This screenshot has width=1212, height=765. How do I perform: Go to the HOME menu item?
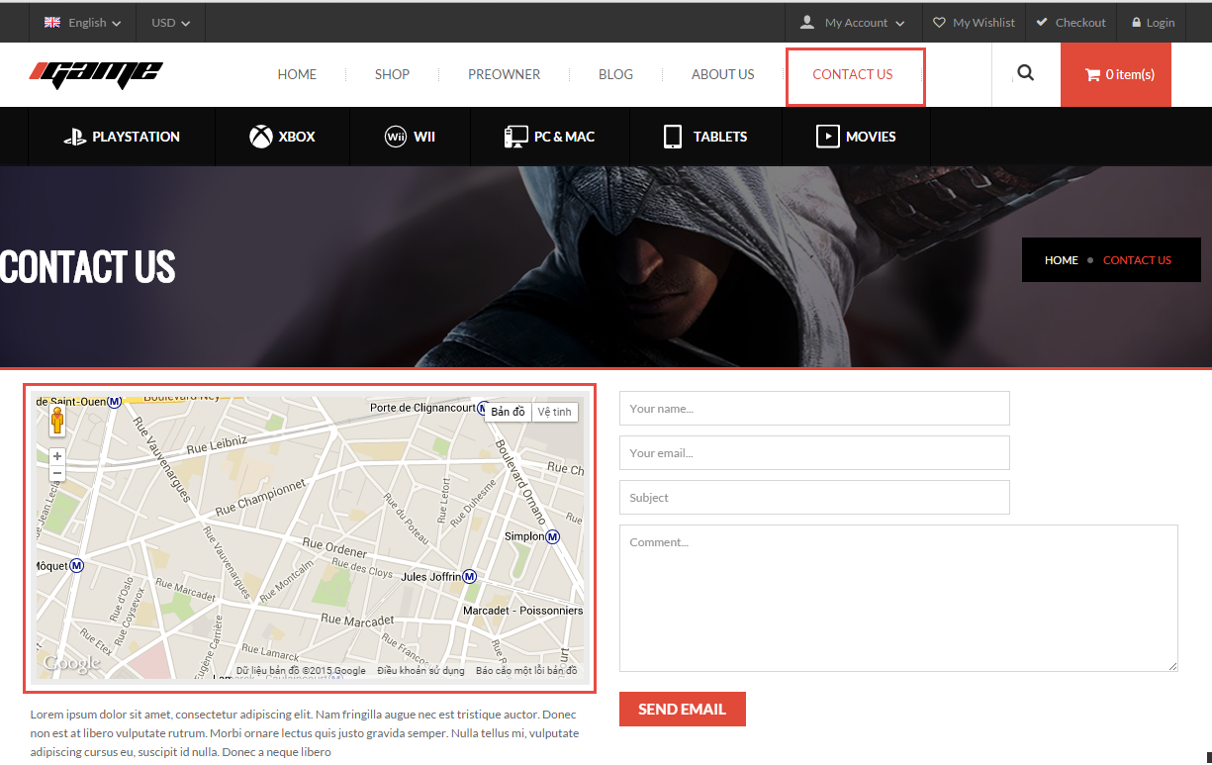[297, 74]
